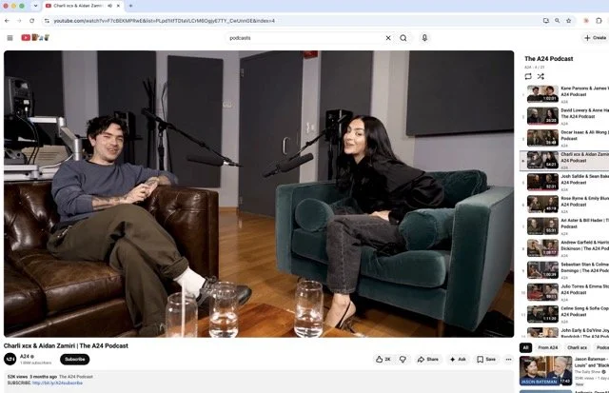Open the Create button
The height and width of the screenshot is (393, 609).
(x=596, y=38)
